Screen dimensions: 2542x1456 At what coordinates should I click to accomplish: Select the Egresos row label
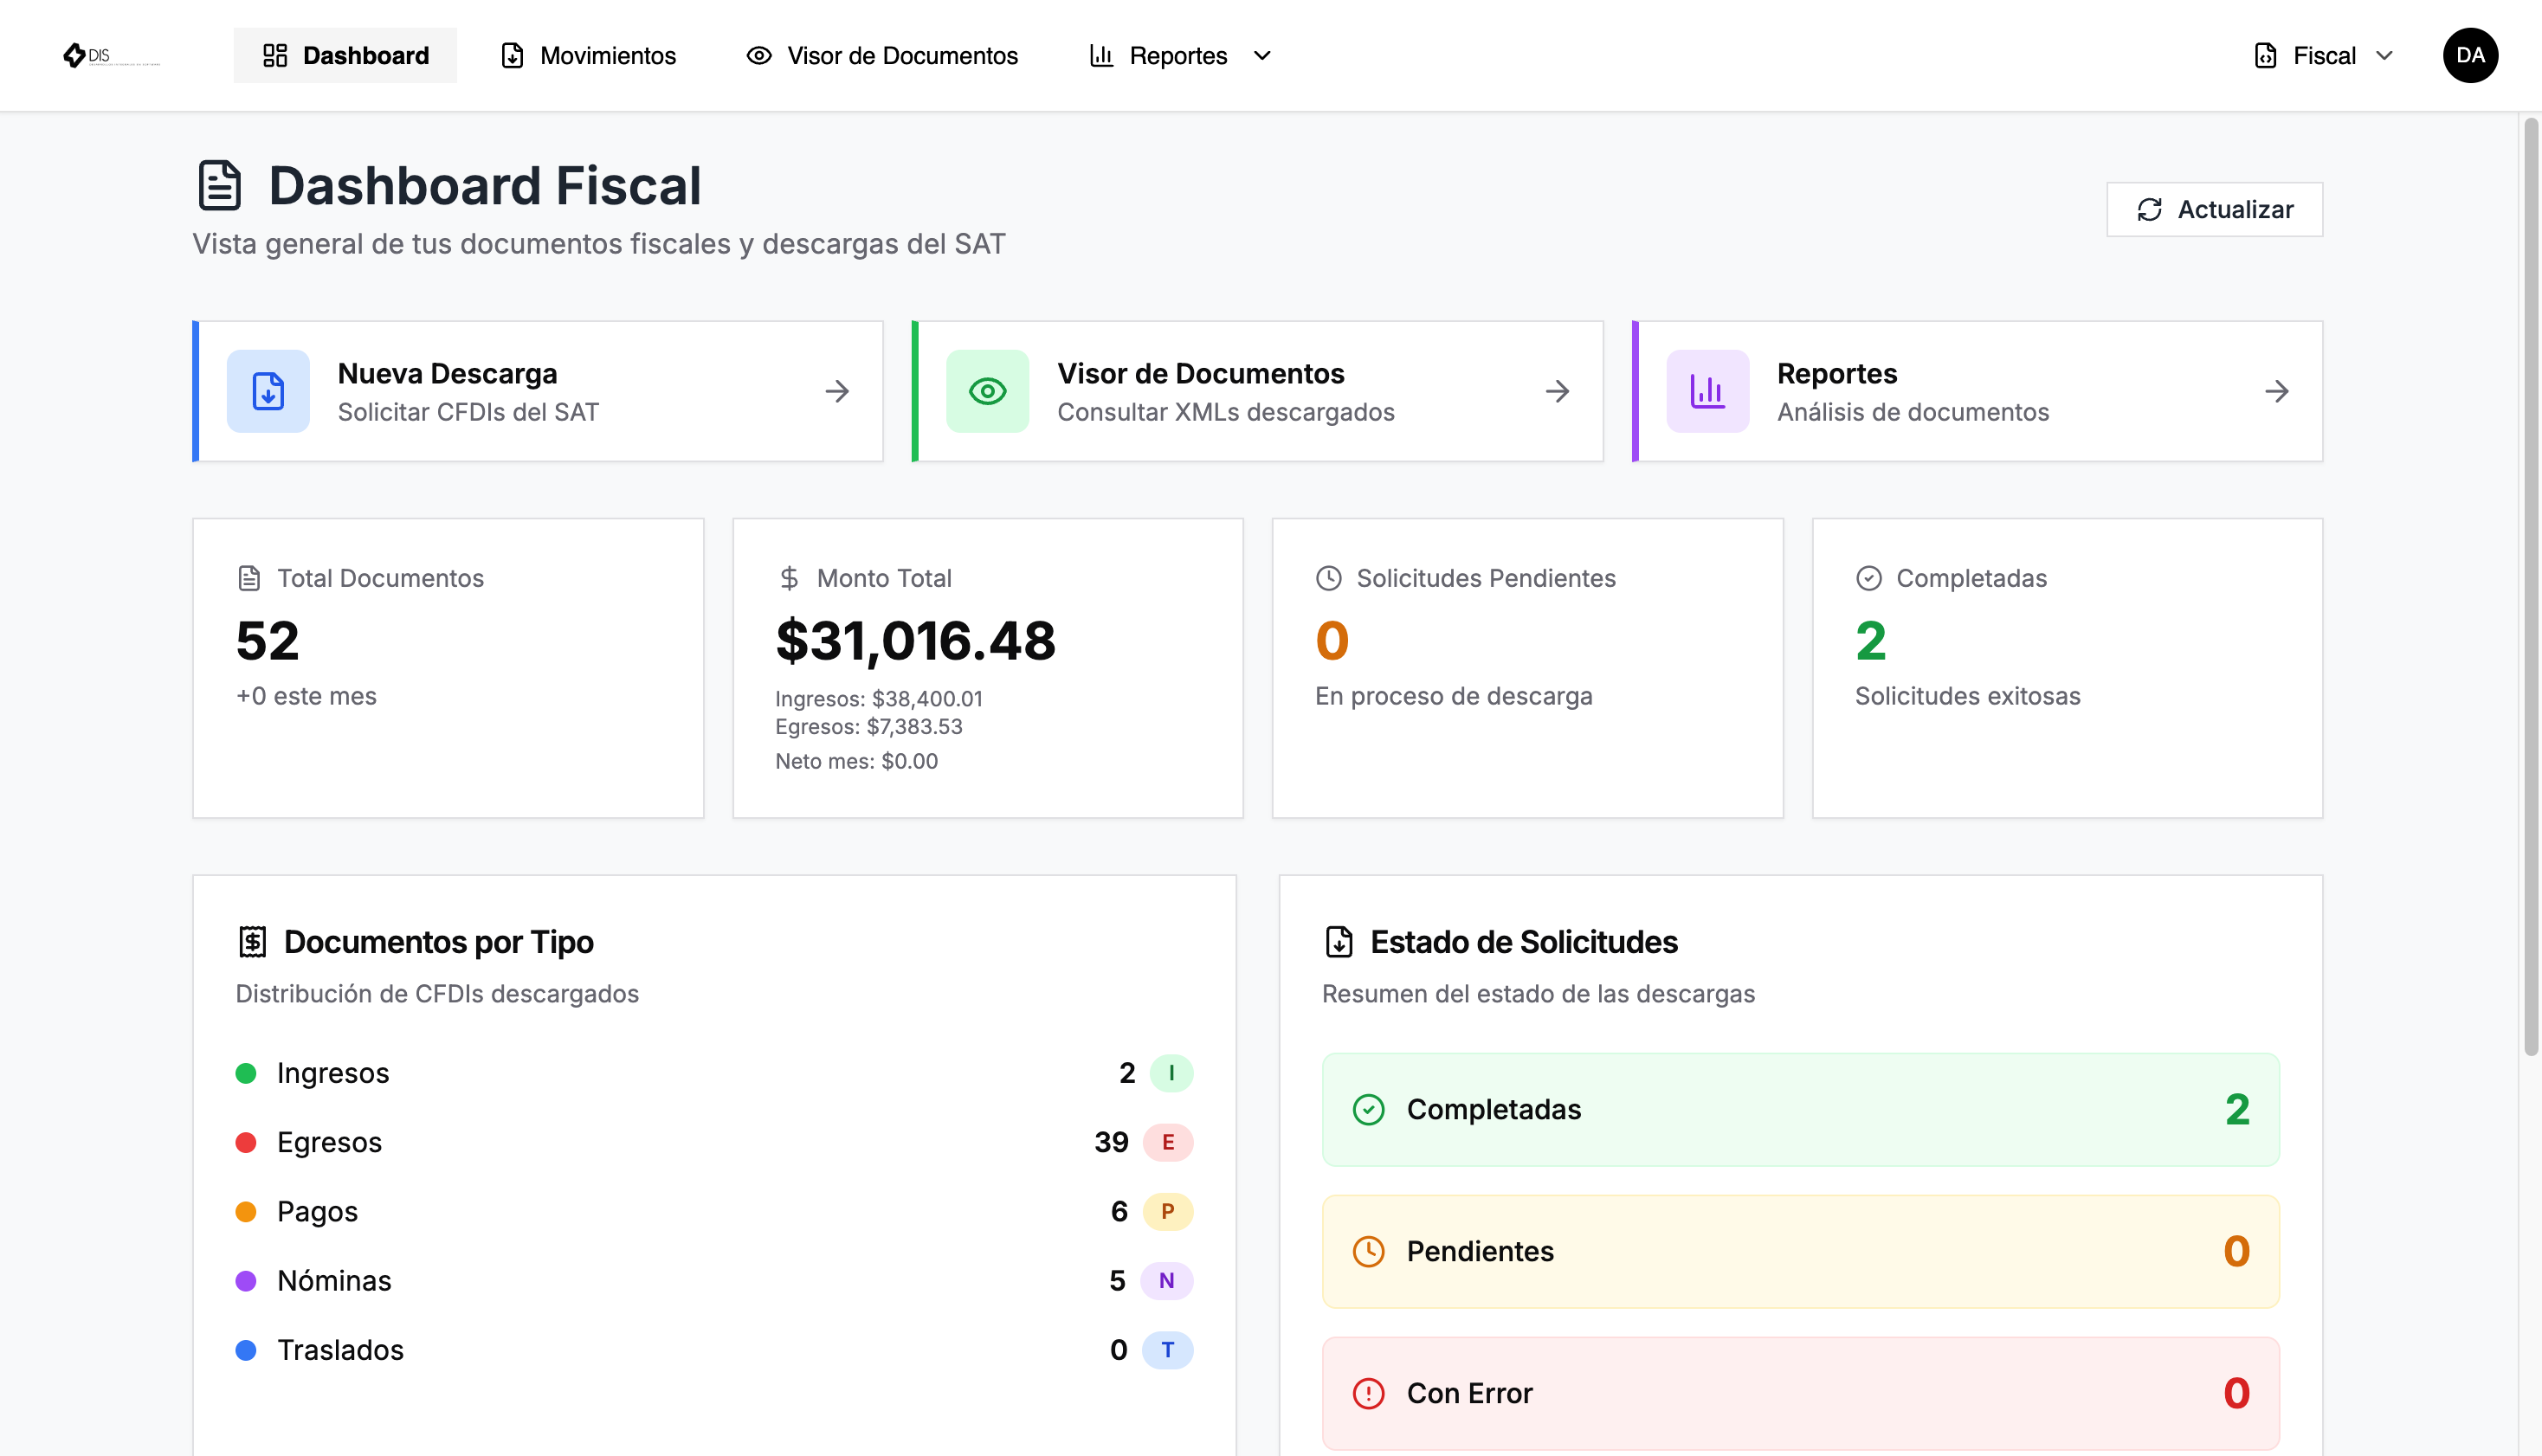coord(330,1142)
